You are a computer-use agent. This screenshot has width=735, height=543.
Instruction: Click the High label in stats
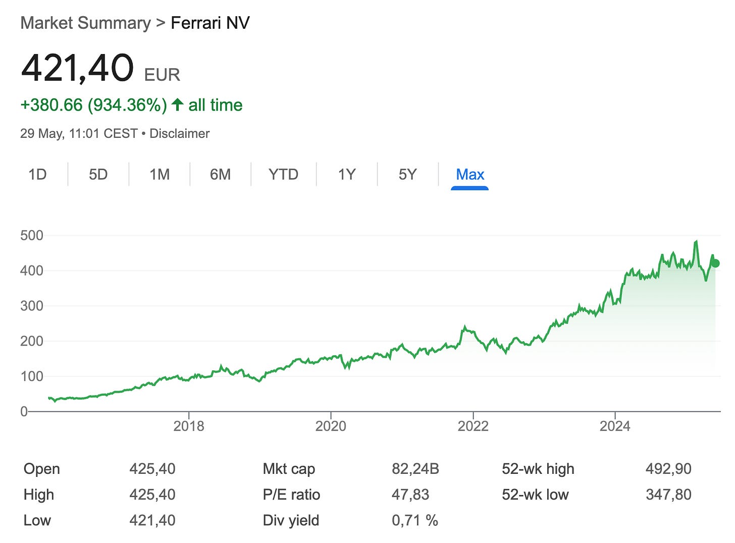(39, 495)
